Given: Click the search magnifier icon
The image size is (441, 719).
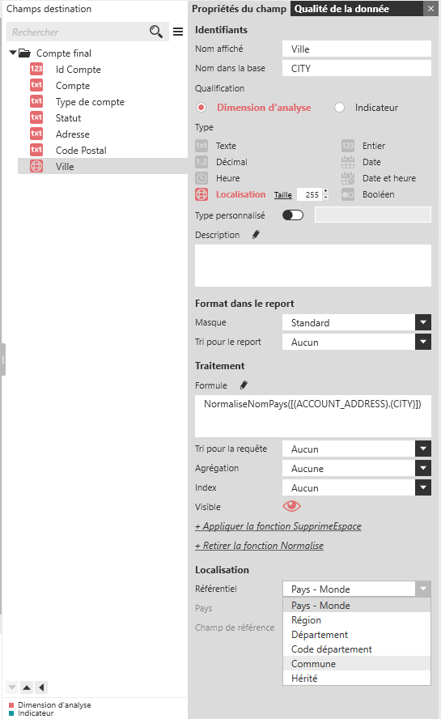Looking at the screenshot, I should [156, 32].
